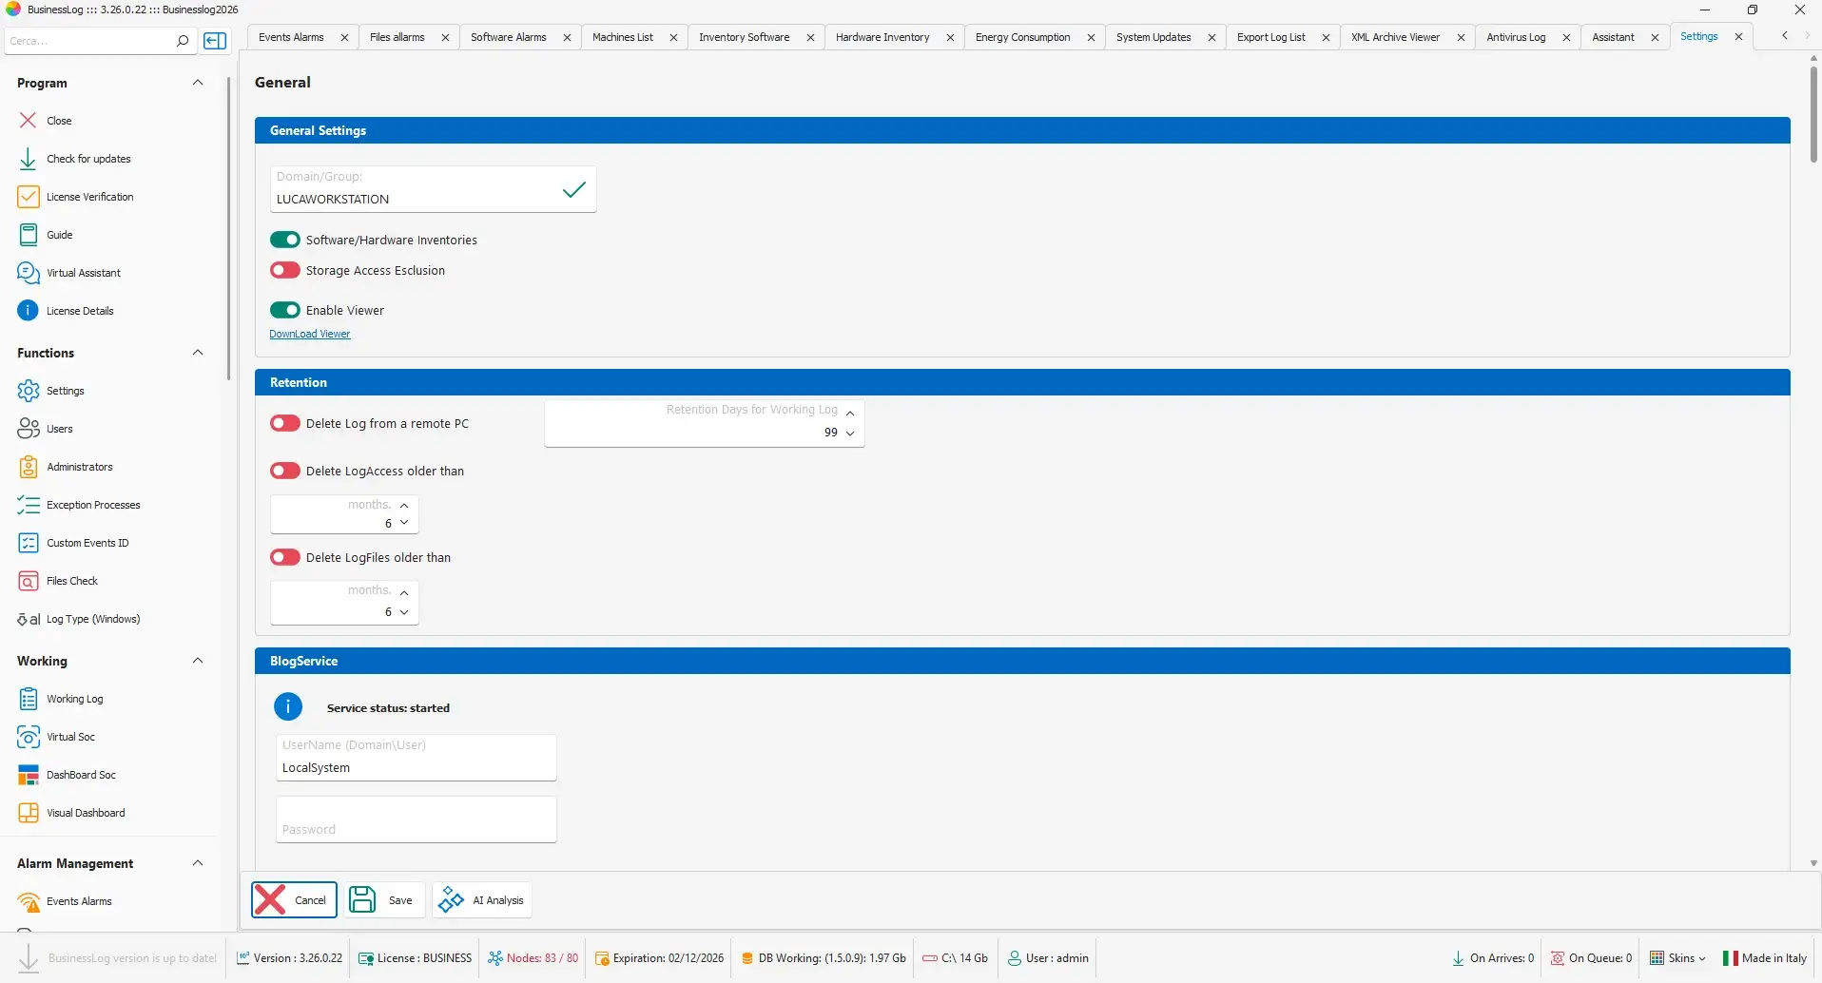Collapse the Alarm Management section
The width and height of the screenshot is (1822, 983).
[198, 863]
